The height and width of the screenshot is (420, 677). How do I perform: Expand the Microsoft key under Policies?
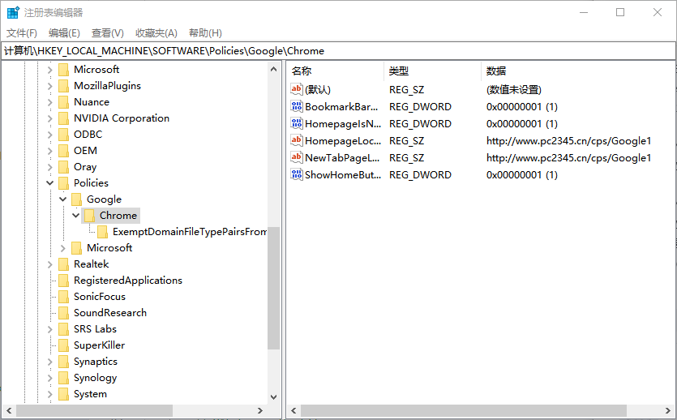point(63,248)
